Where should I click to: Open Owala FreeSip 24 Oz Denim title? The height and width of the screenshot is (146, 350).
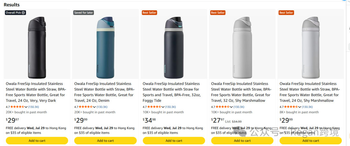[104, 92]
